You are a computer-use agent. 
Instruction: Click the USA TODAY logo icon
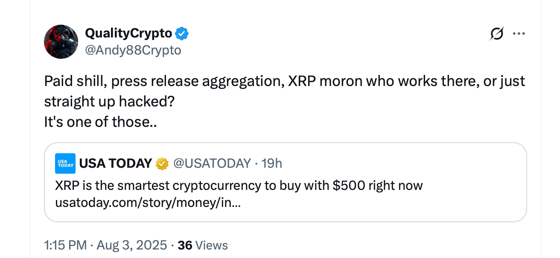click(65, 163)
